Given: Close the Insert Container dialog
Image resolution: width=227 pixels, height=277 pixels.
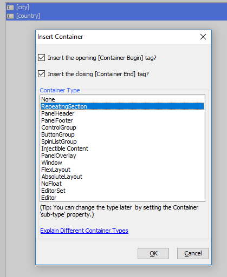Looking at the screenshot, I should (203, 37).
